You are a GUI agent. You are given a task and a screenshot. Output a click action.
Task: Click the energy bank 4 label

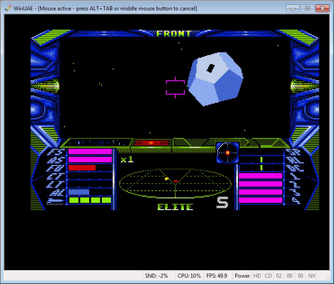[296, 201]
